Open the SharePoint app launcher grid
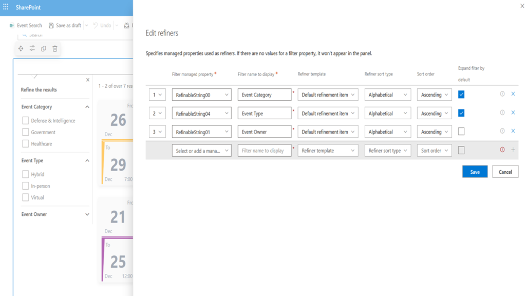 tap(6, 7)
